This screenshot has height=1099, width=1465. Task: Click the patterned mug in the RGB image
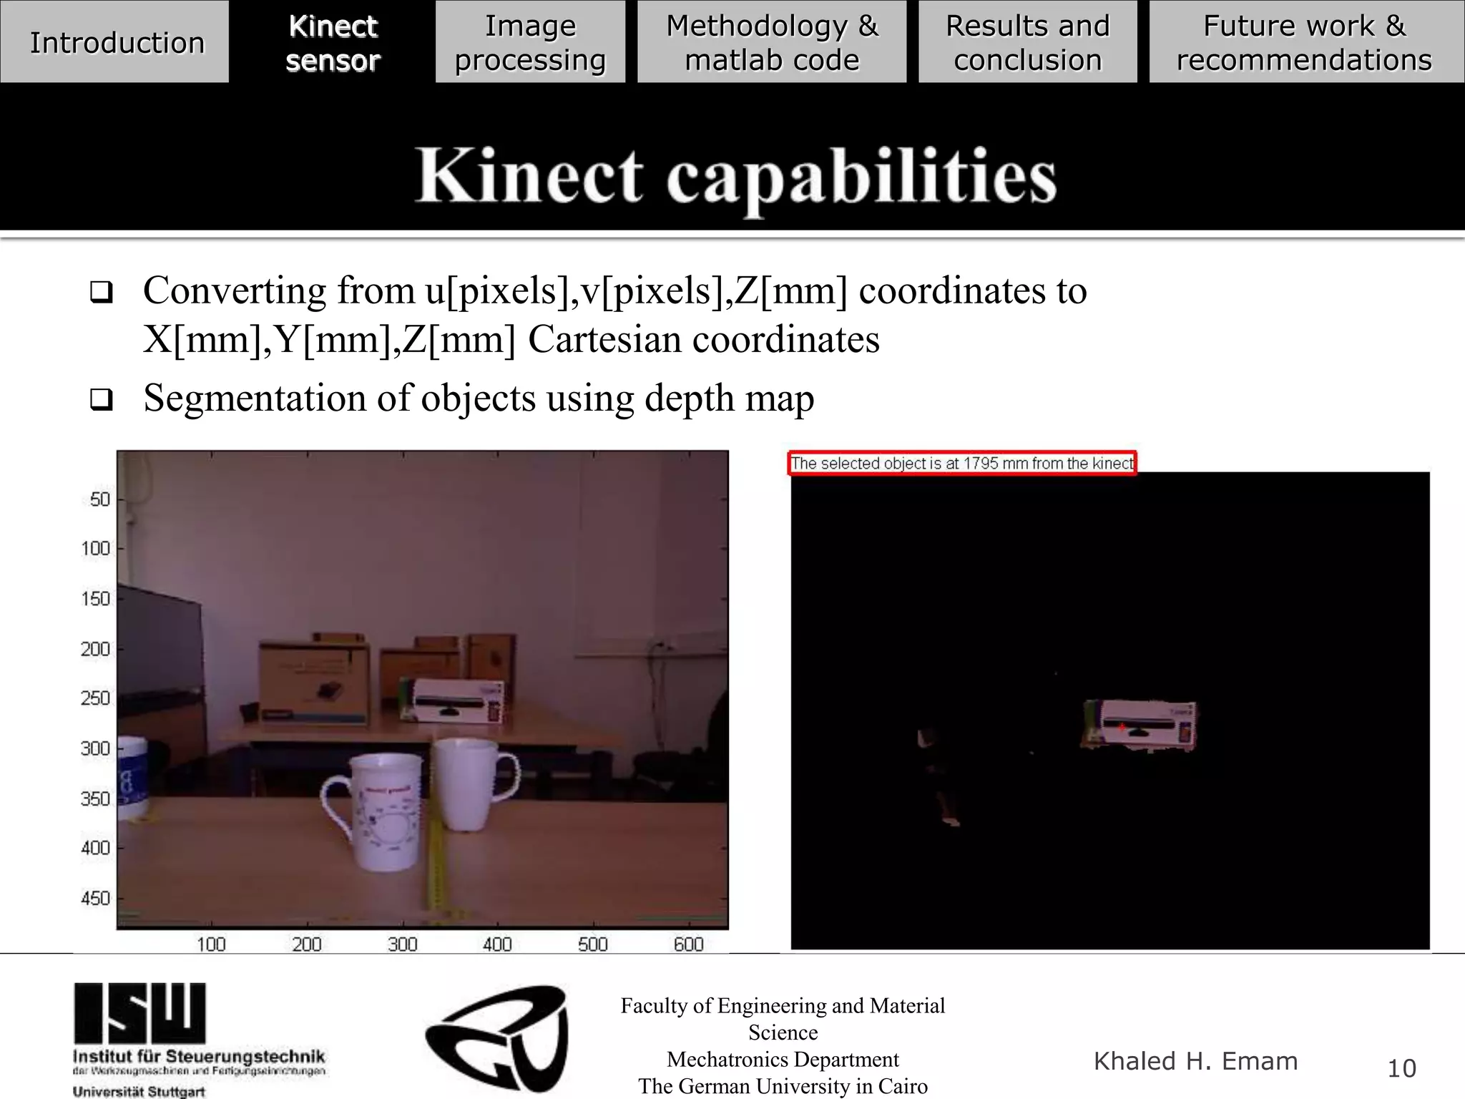(x=372, y=813)
